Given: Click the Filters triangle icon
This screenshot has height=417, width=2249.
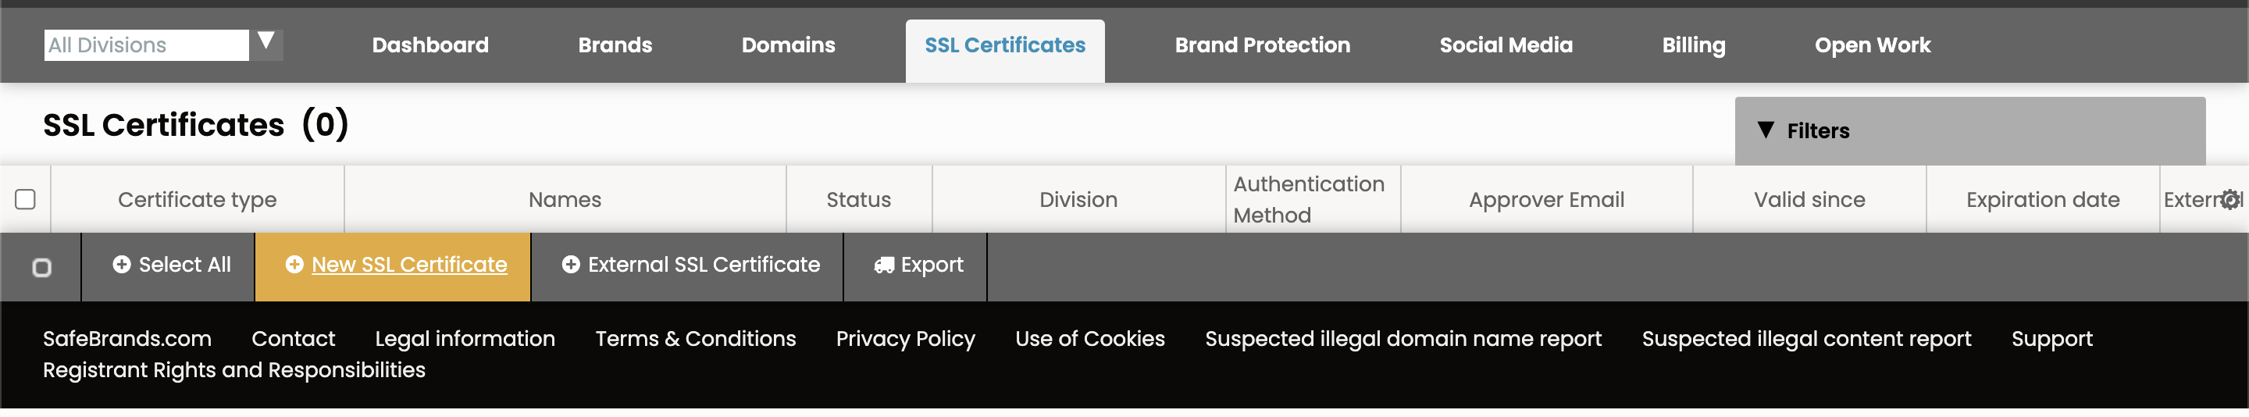Looking at the screenshot, I should tap(1766, 130).
